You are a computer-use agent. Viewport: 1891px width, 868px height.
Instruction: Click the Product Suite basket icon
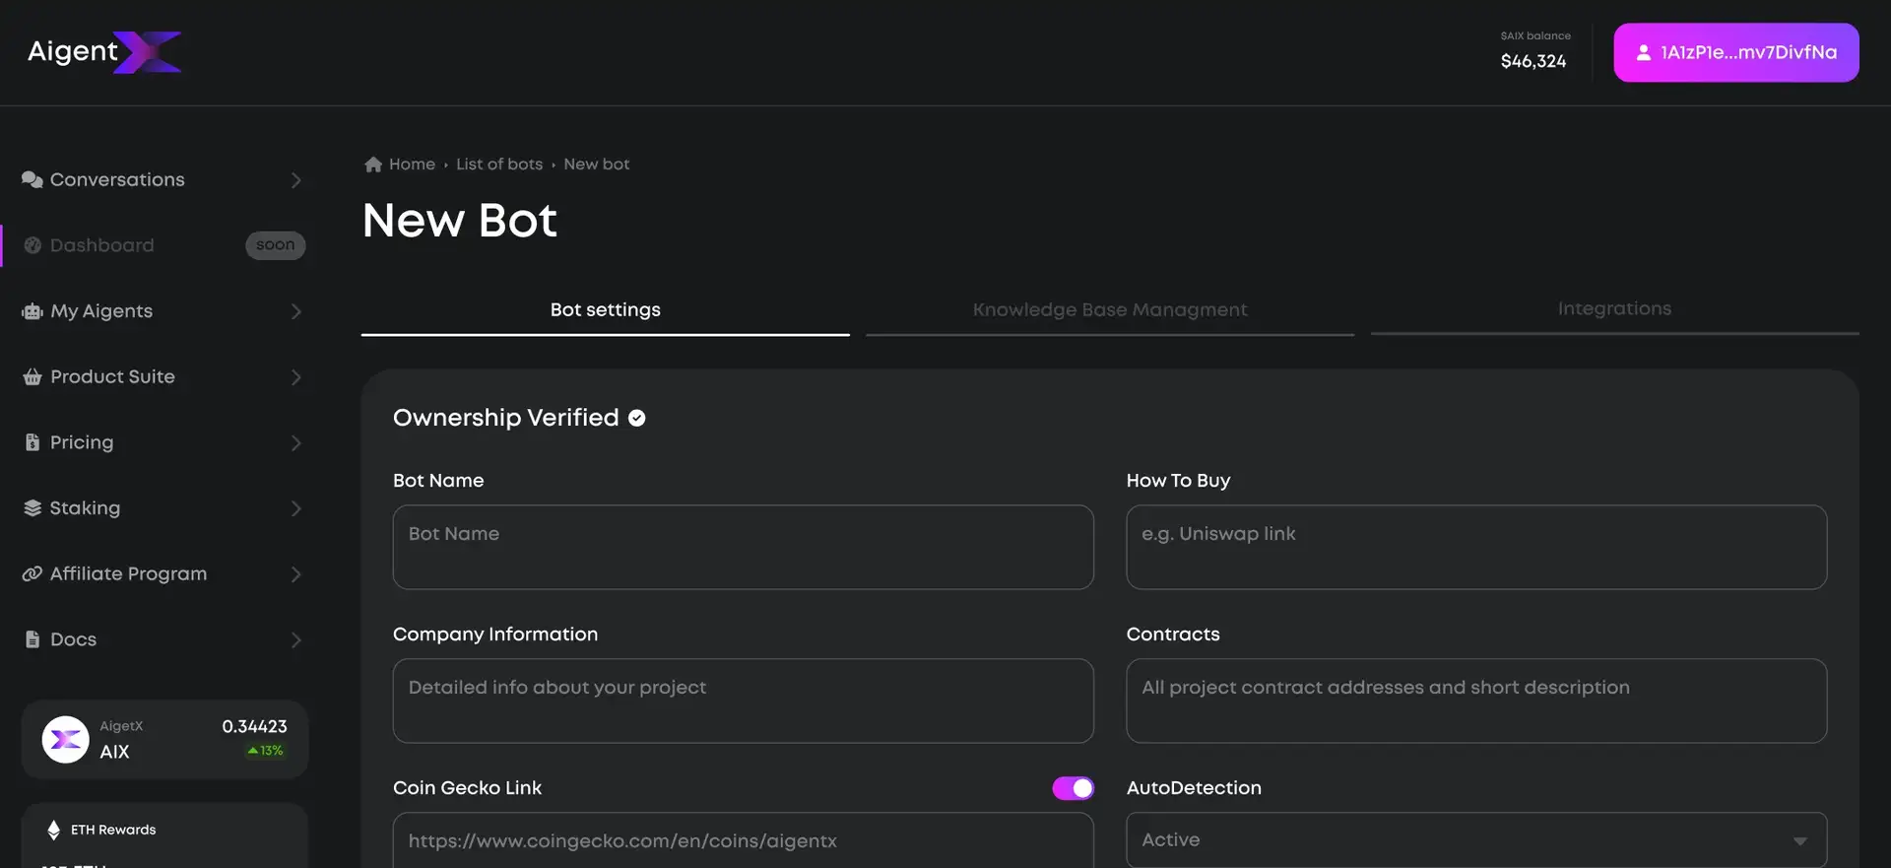(x=32, y=377)
